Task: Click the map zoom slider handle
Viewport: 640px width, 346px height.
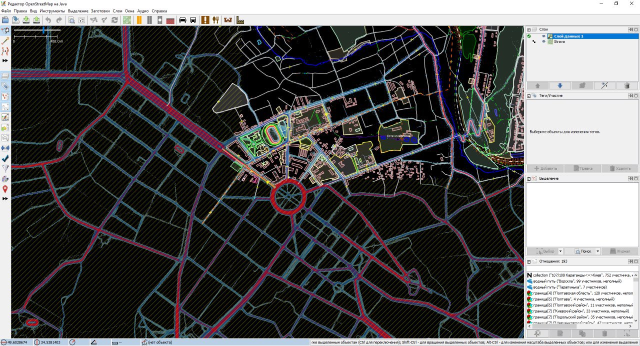Action: (x=43, y=30)
